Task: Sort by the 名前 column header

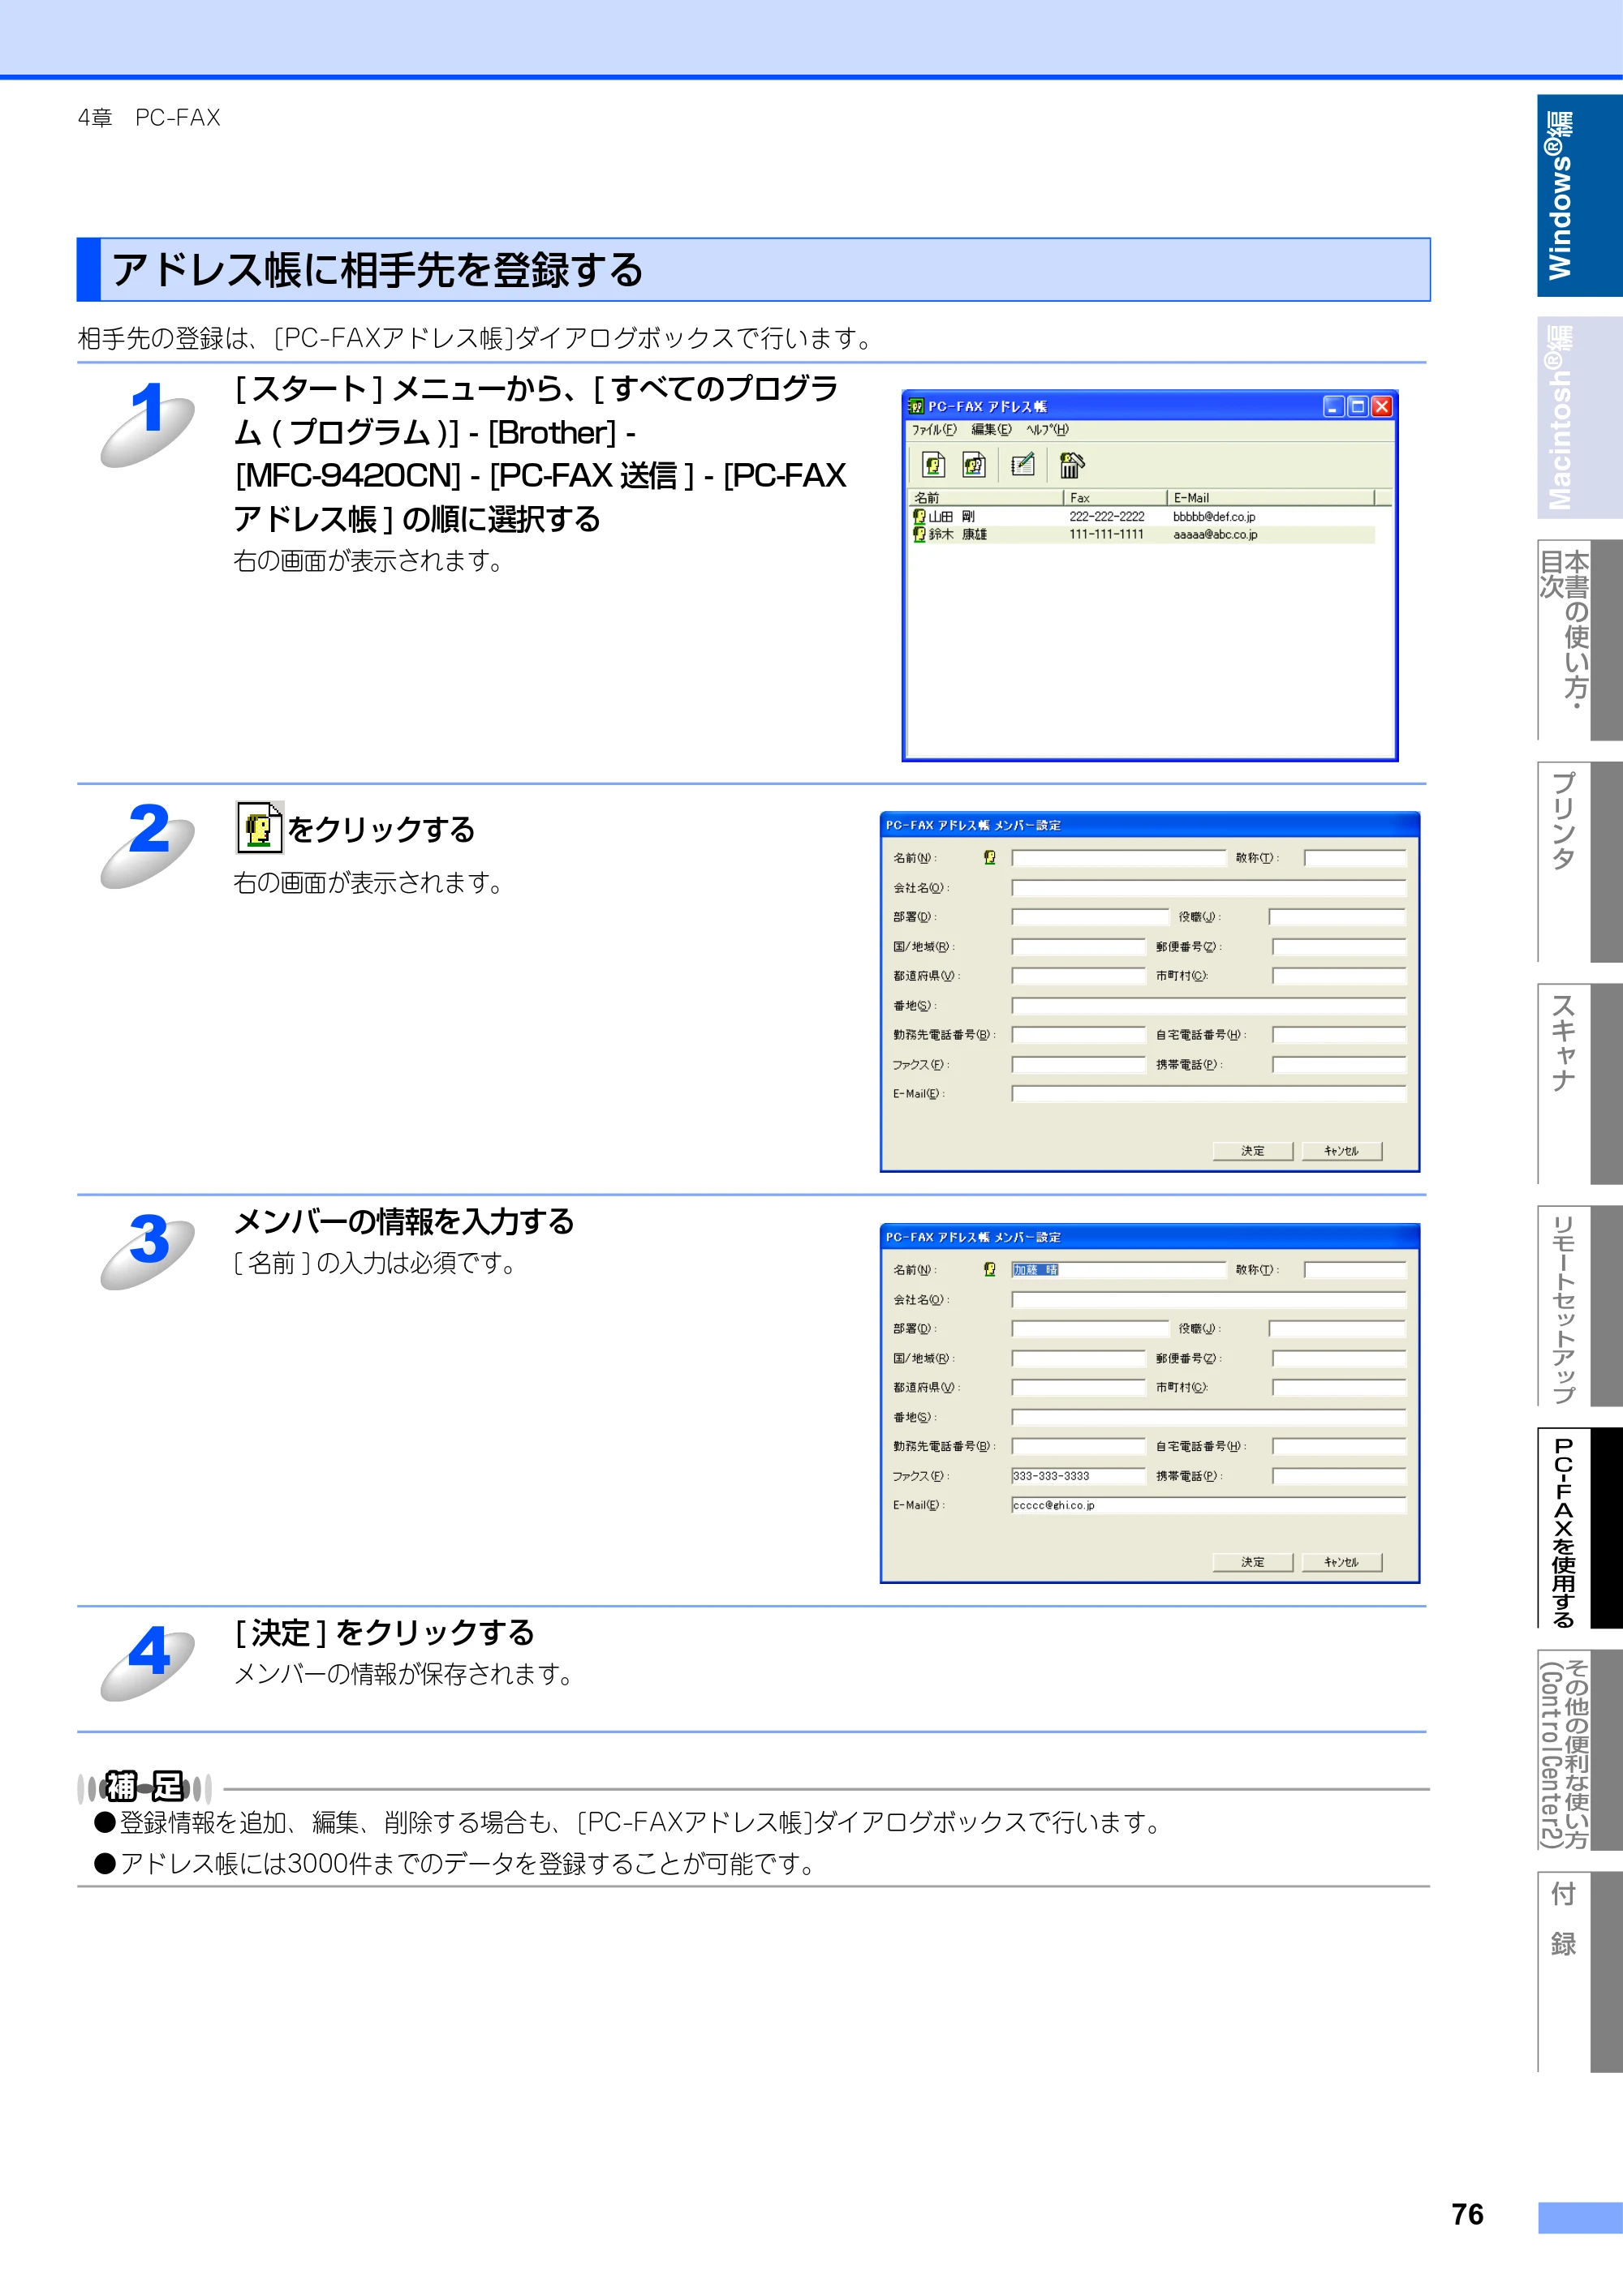Action: 986,498
